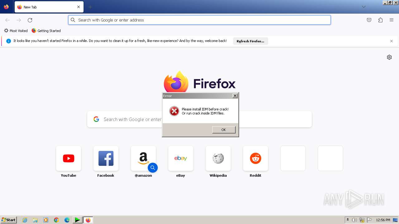Go back one page with the back arrow
The height and width of the screenshot is (224, 399).
[x=7, y=20]
